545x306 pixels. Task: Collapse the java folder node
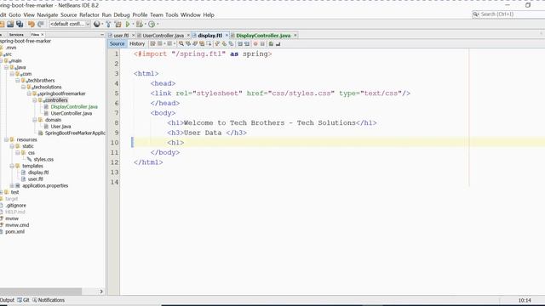[x=6, y=67]
